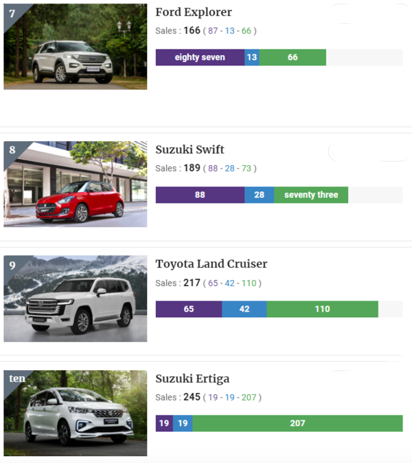The height and width of the screenshot is (463, 412).
Task: Select the rank ten corner badge
Action: 16,378
